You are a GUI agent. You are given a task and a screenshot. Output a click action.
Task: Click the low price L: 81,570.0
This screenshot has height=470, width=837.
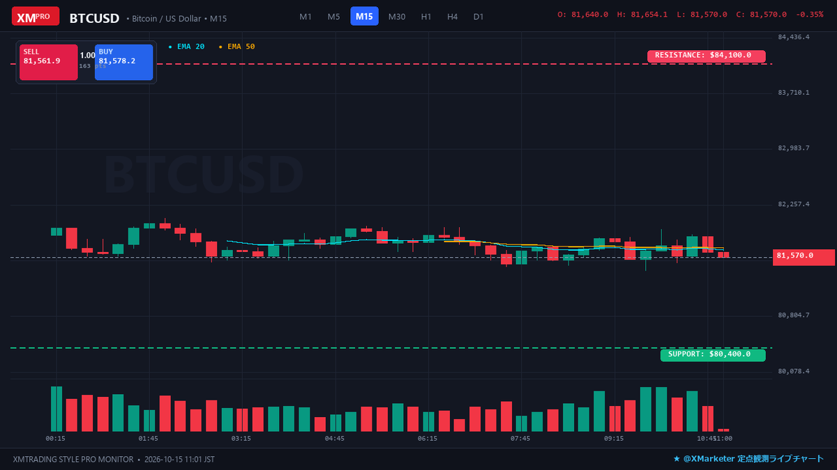(x=702, y=15)
